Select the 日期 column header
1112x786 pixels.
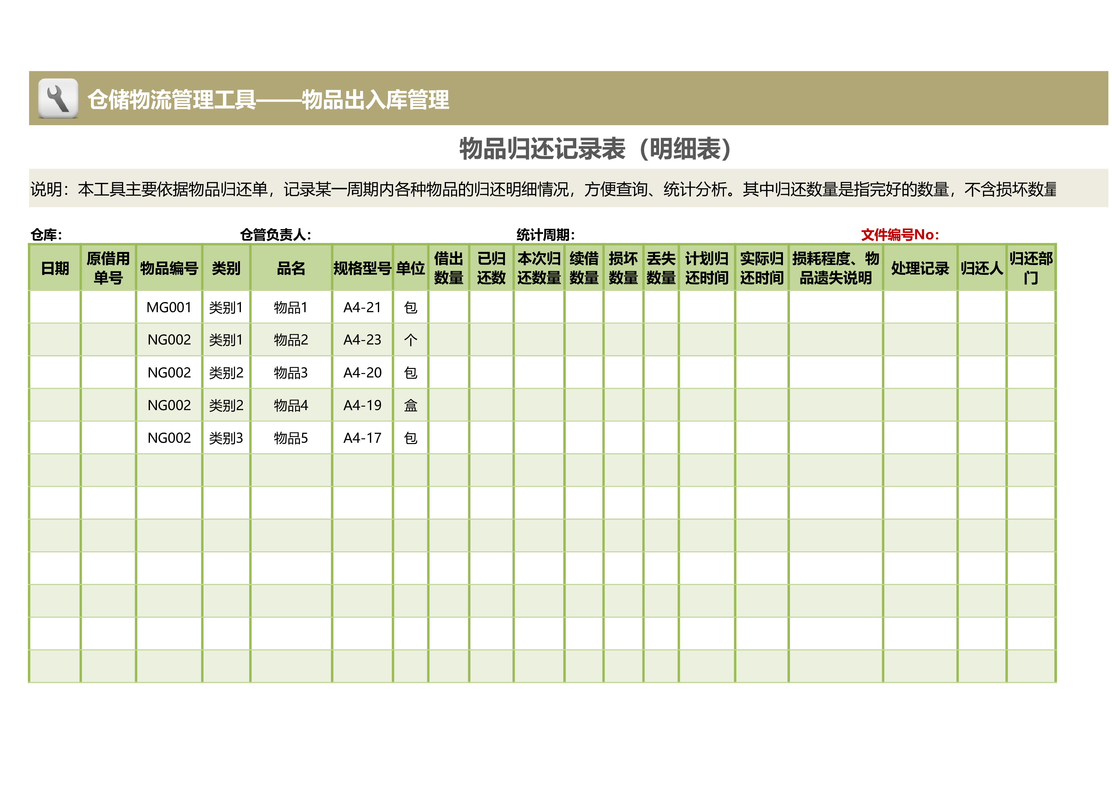click(55, 268)
